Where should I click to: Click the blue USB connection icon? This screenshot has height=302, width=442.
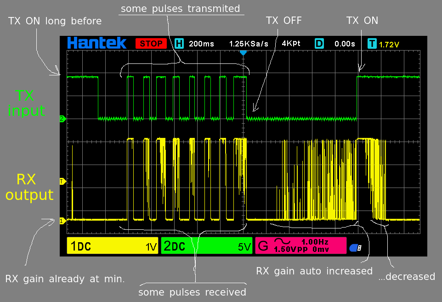[x=355, y=248]
